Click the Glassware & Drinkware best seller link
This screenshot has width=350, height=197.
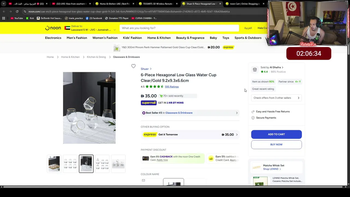[x=179, y=113]
